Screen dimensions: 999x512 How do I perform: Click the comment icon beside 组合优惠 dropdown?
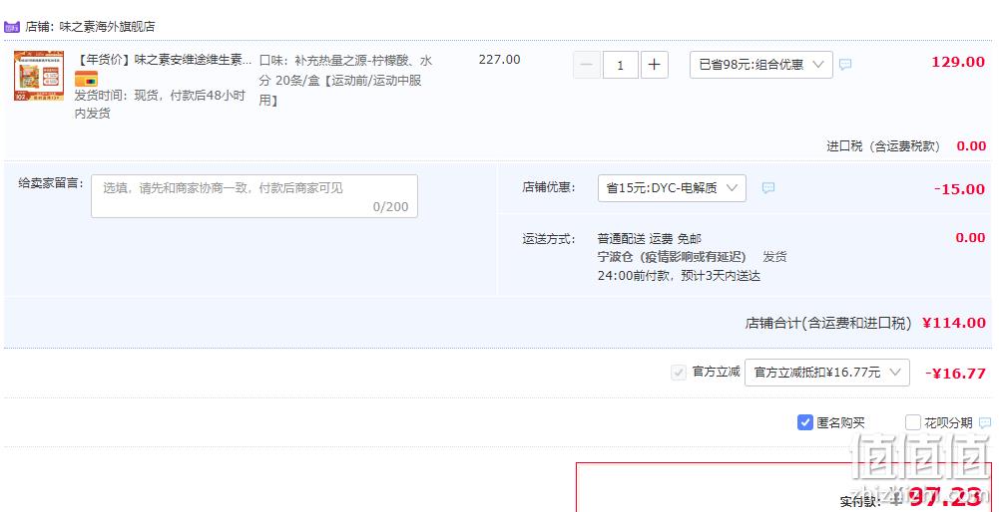[845, 64]
